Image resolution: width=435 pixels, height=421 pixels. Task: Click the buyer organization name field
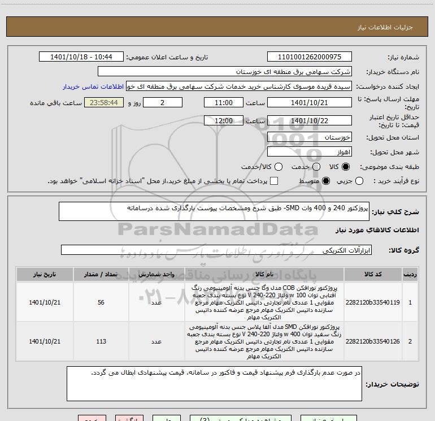pyautogui.click(x=224, y=72)
